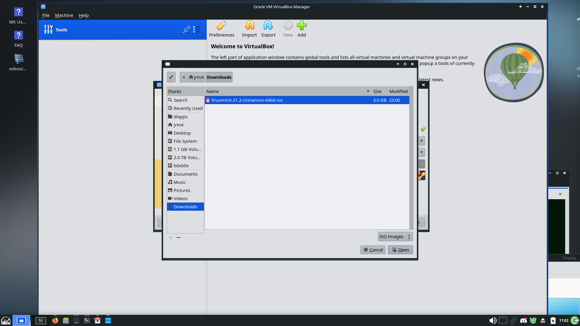Sort files by Modified column
This screenshot has width=580, height=326.
pyautogui.click(x=398, y=91)
